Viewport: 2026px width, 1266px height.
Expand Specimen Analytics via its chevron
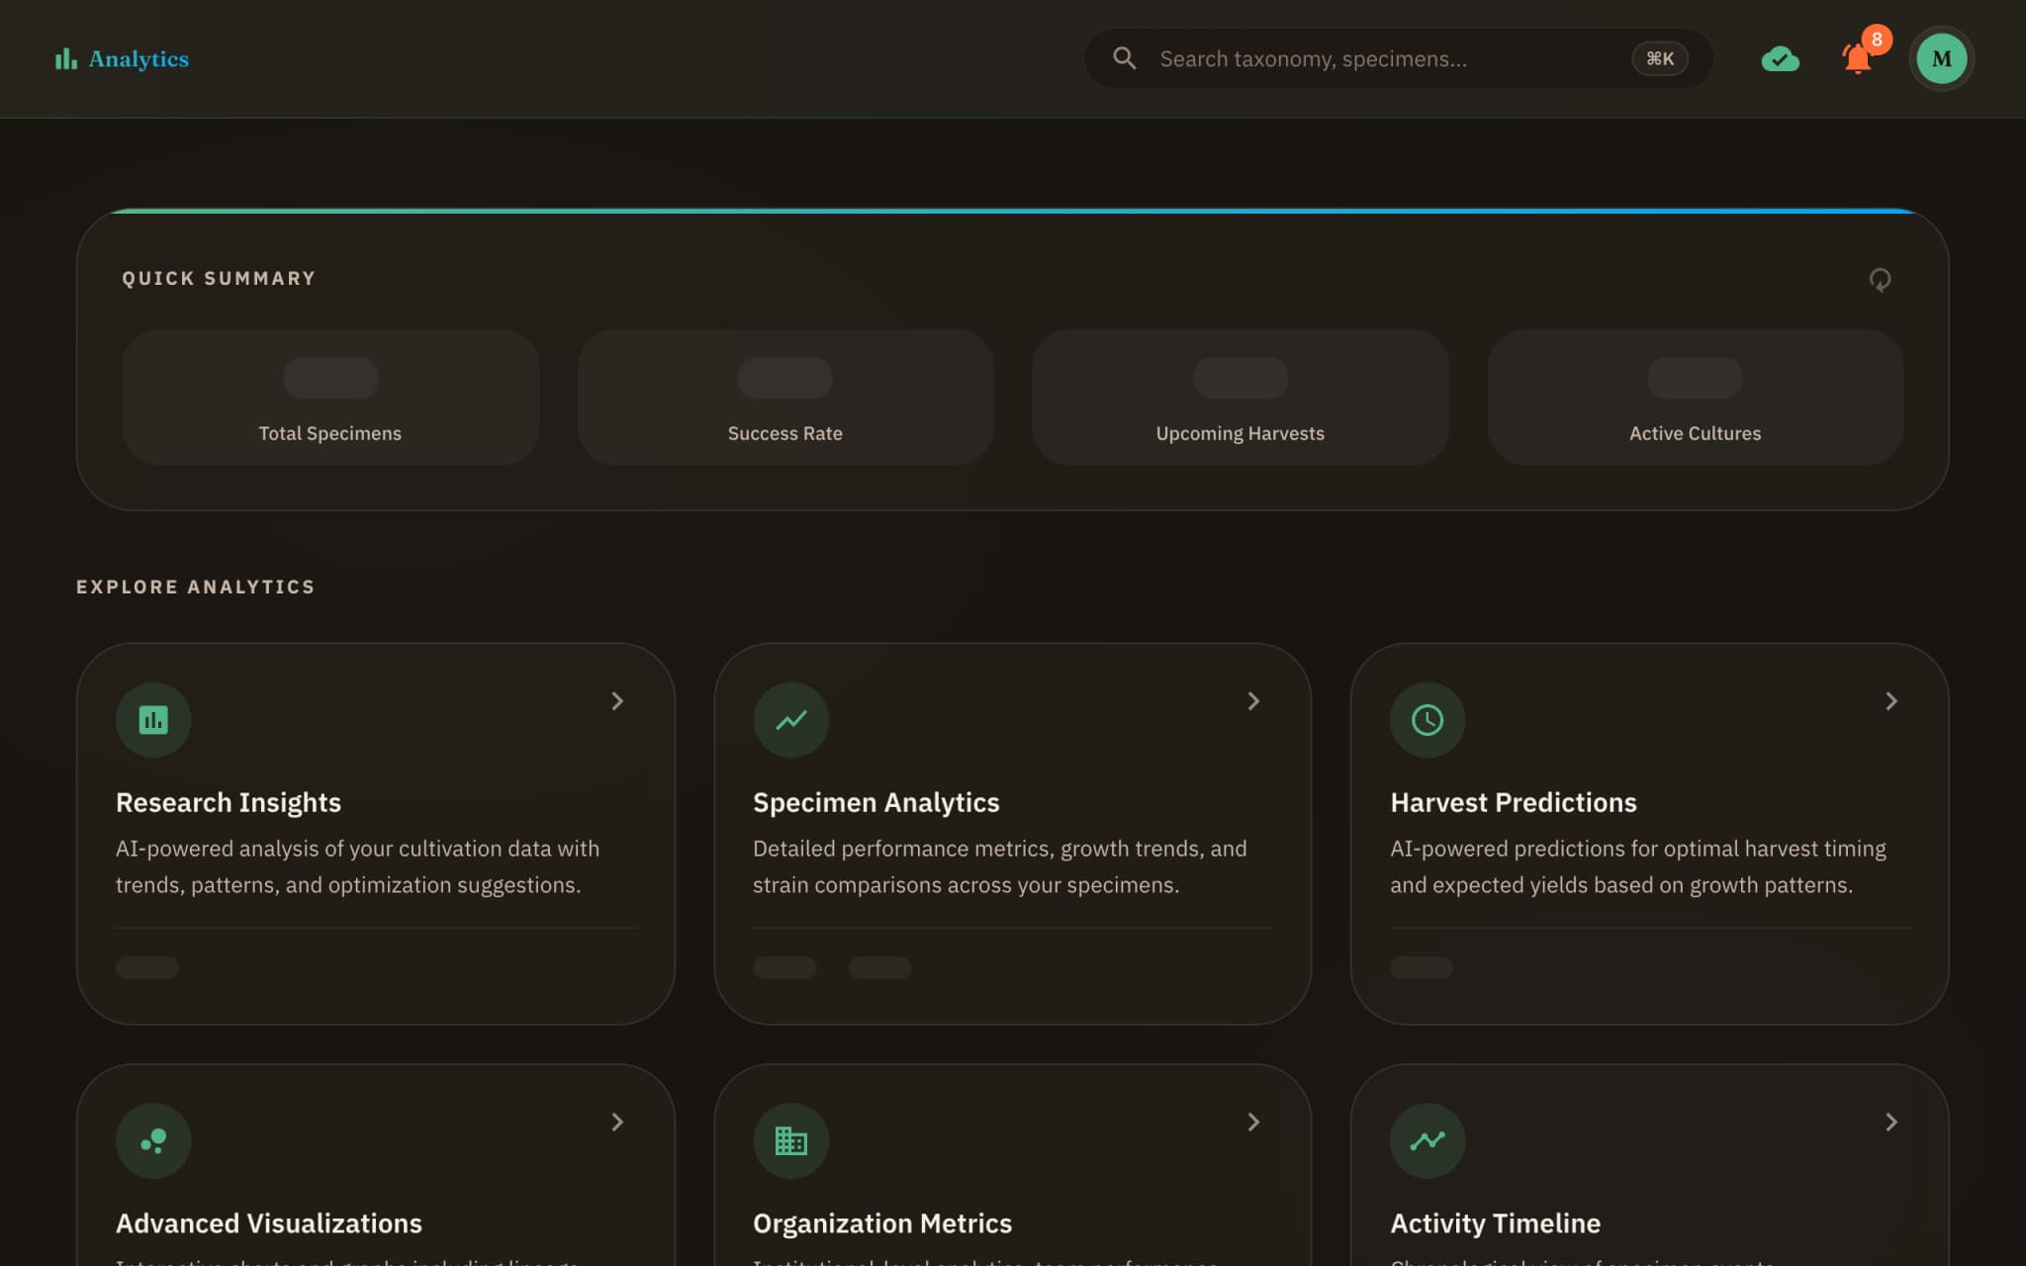(1253, 701)
